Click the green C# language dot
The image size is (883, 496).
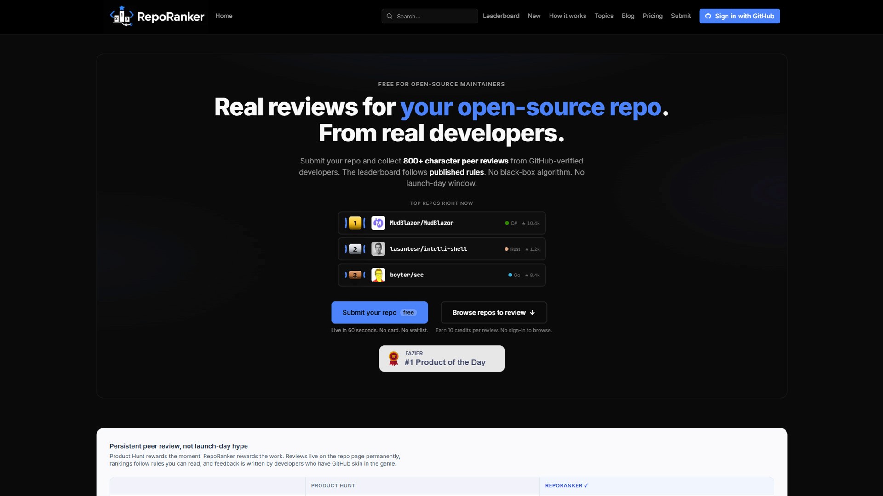[507, 223]
